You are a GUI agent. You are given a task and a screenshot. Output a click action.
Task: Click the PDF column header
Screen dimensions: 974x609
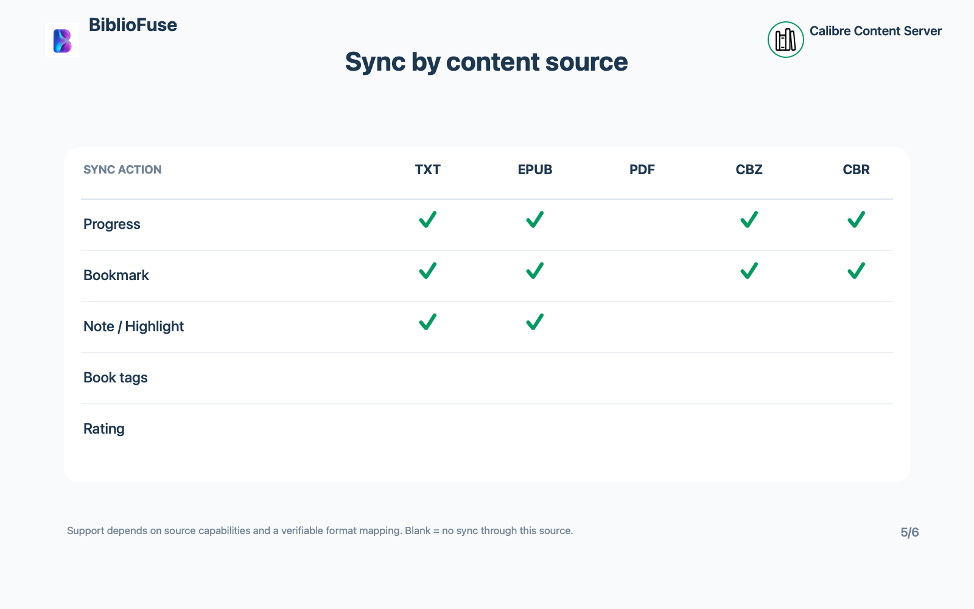[x=642, y=170]
